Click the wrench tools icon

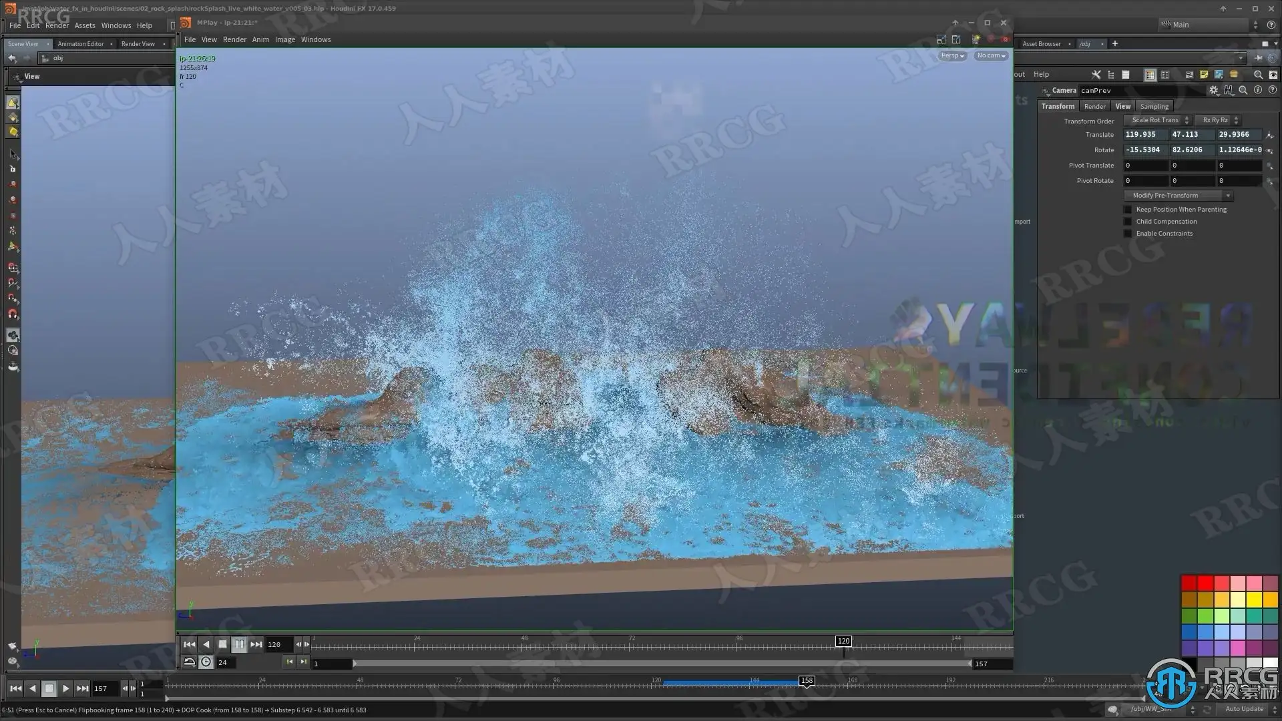pos(1096,75)
